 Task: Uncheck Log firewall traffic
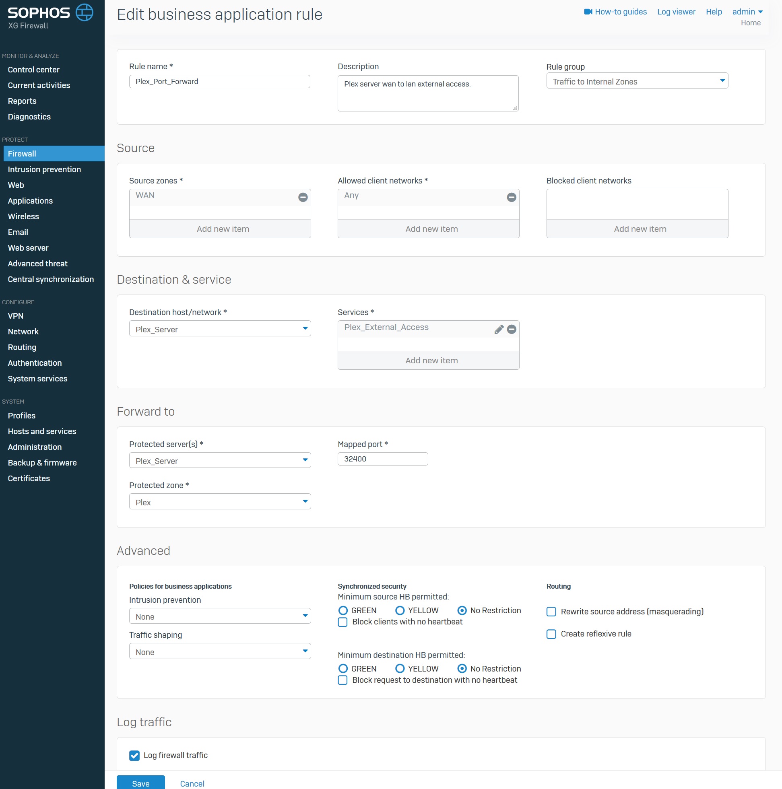134,756
